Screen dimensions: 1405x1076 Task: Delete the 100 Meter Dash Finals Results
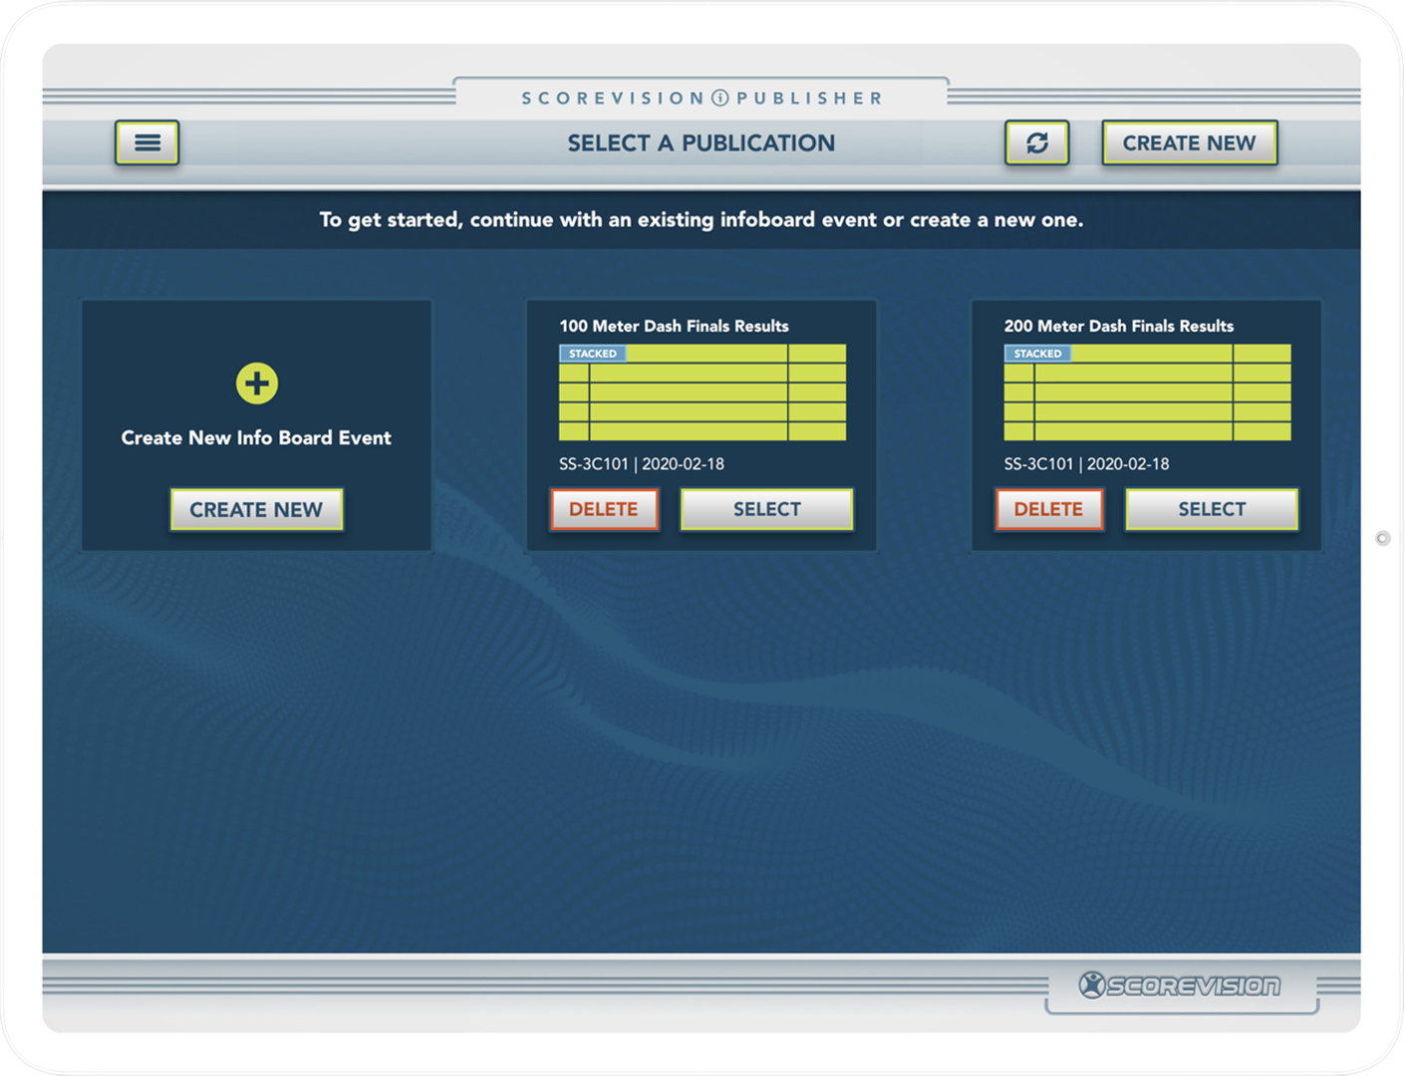point(604,509)
